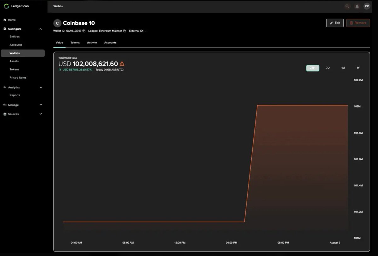Switch to the wallet Accounts tab

(110, 42)
